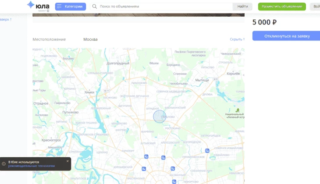Click the info icon in notification
This screenshot has height=184, width=320.
(x=4, y=163)
